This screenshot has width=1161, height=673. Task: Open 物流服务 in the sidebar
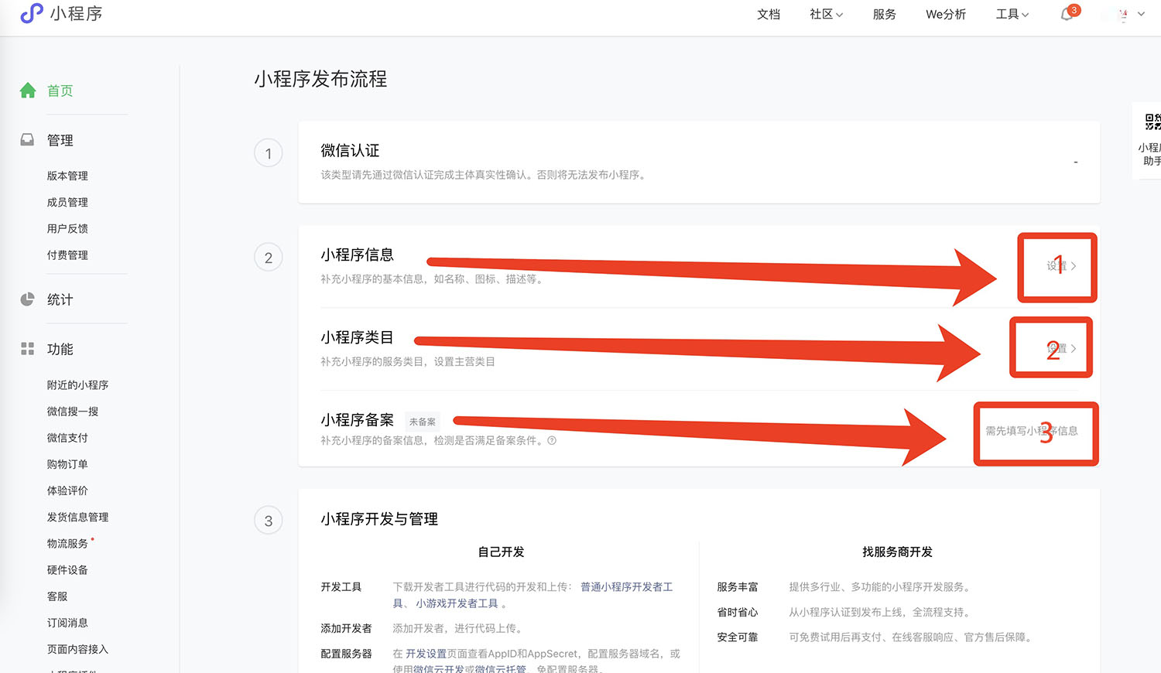click(x=67, y=543)
